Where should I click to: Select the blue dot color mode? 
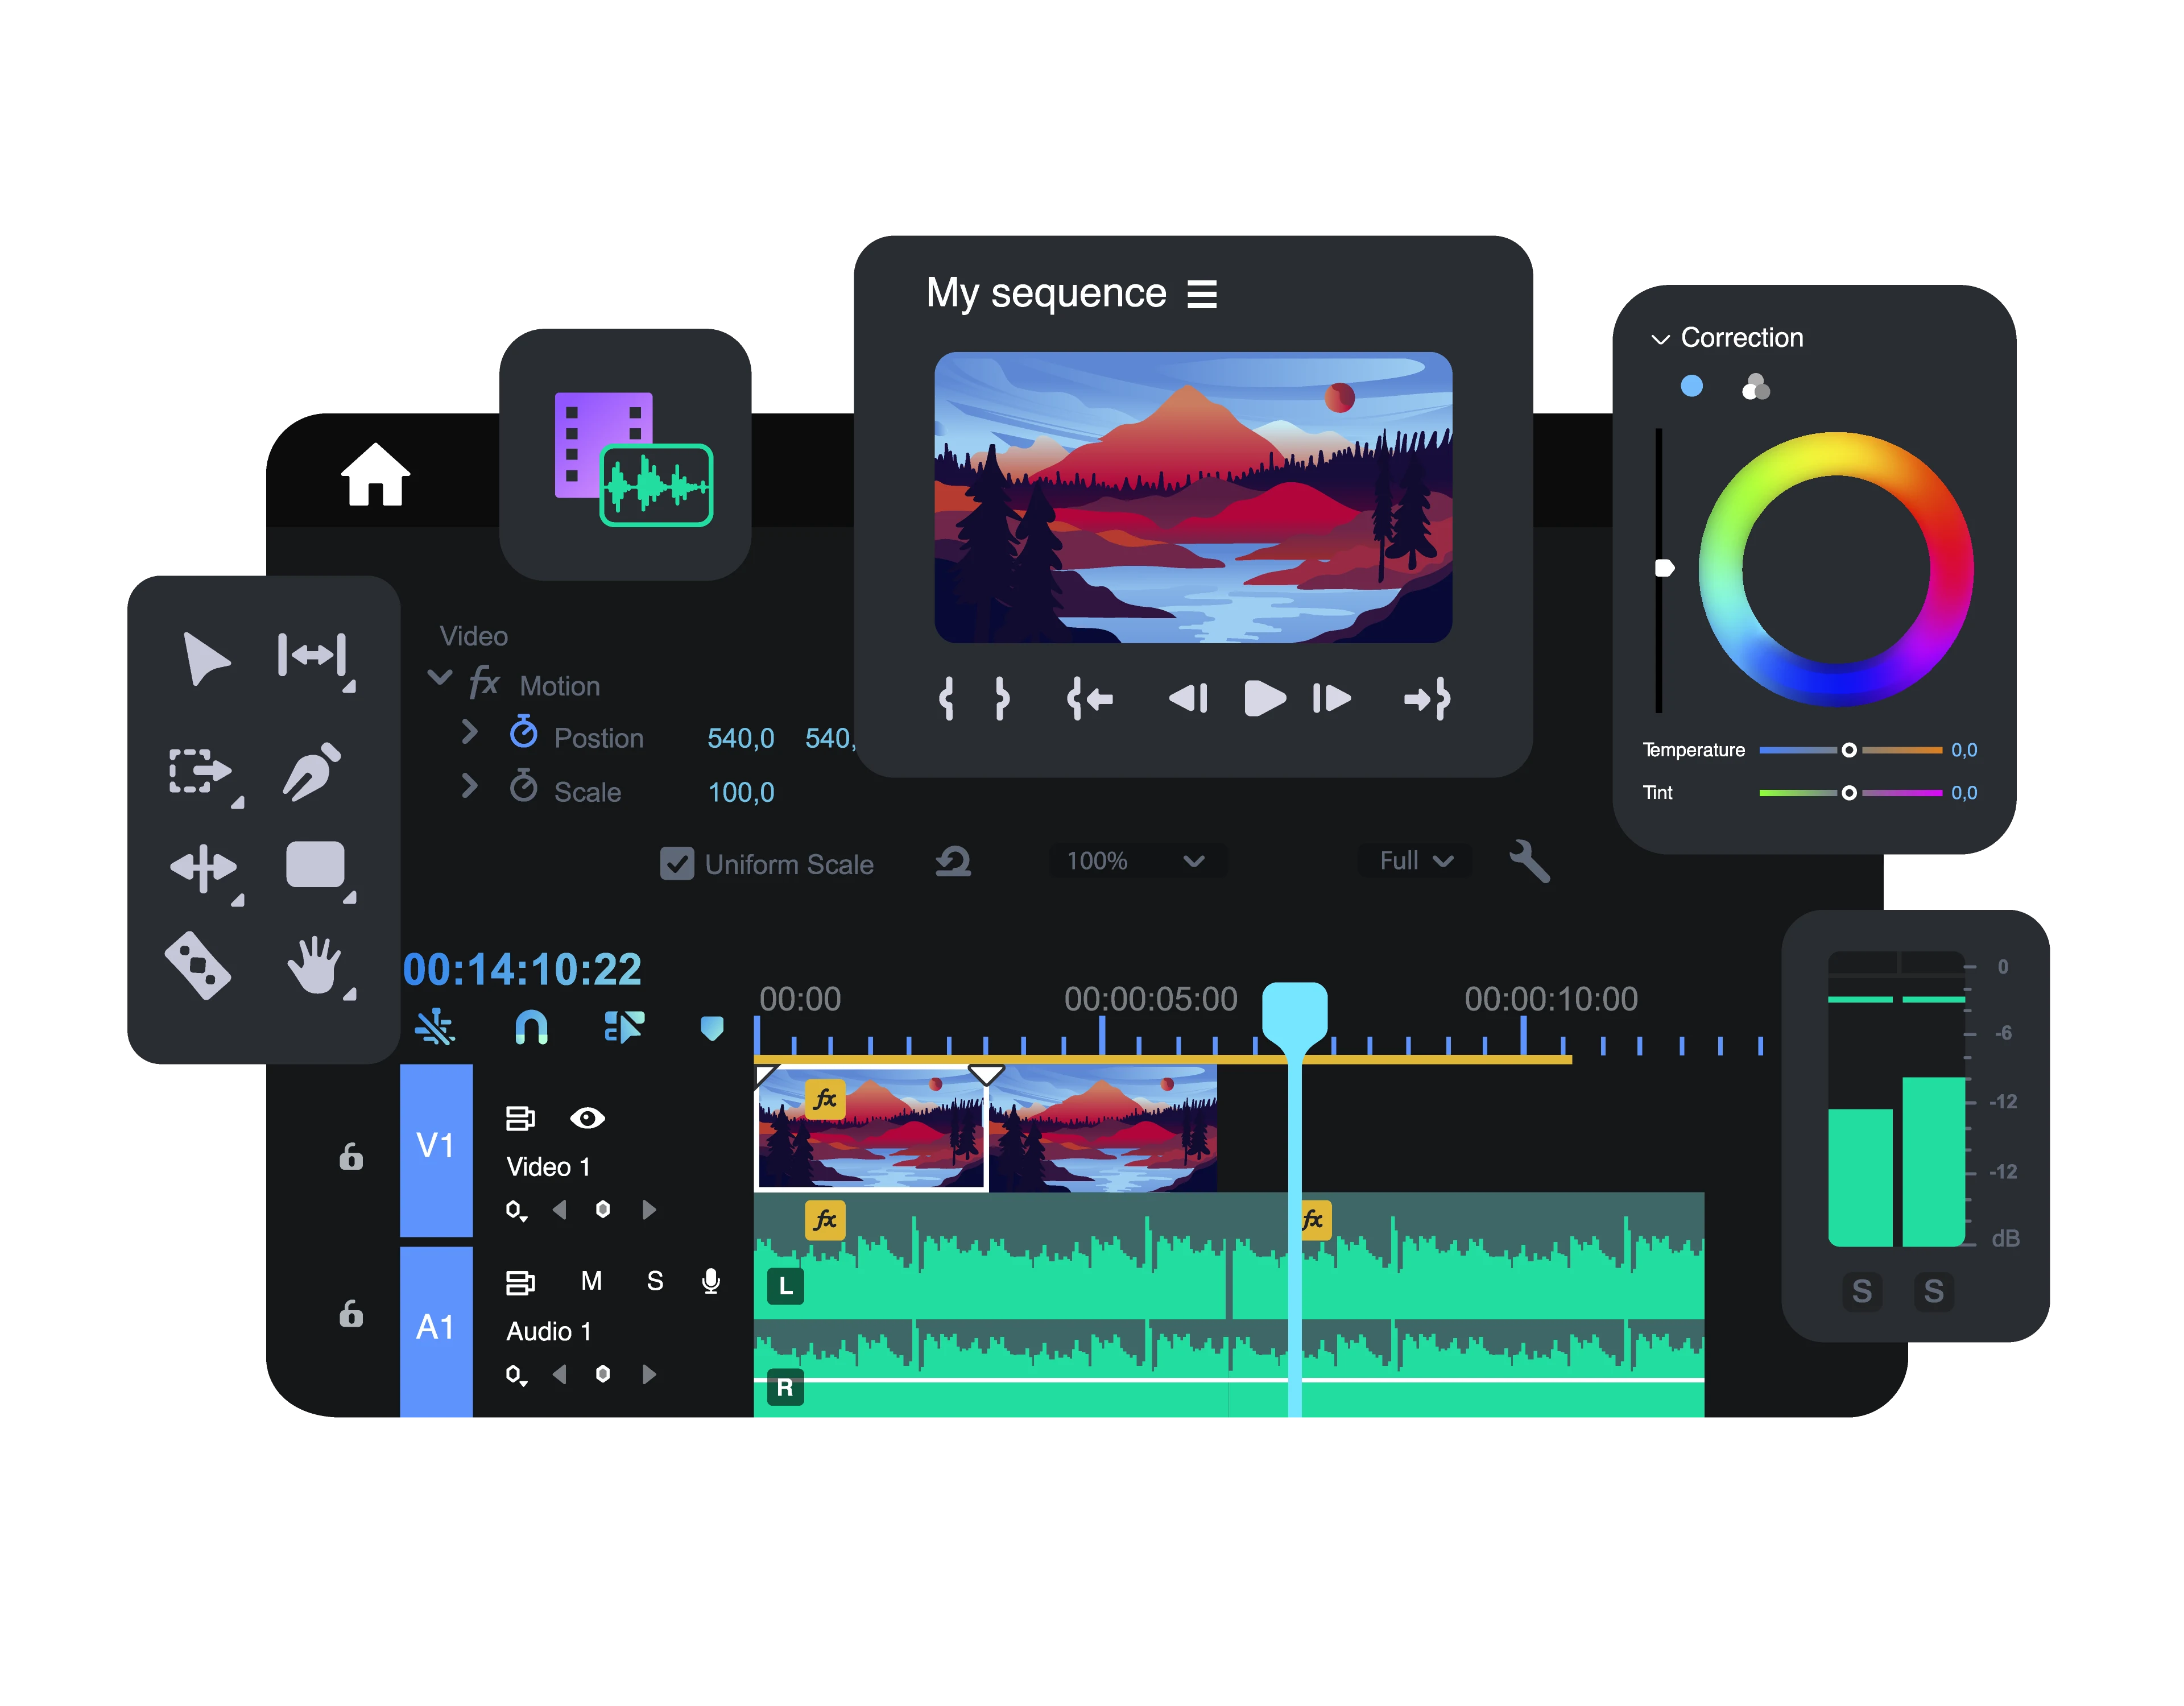1691,386
